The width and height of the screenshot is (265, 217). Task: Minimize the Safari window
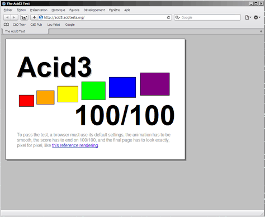coord(251,3)
